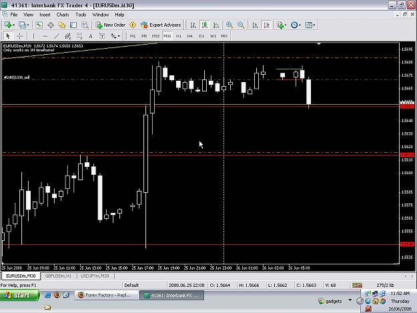
Task: Switch timeframe to H4
Action: coord(189,36)
